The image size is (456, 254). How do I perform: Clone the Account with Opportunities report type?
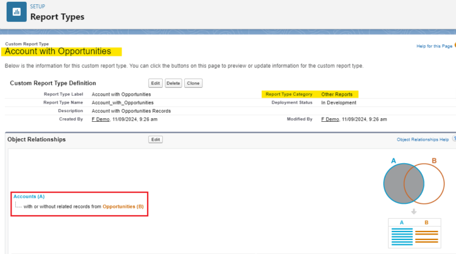point(193,83)
